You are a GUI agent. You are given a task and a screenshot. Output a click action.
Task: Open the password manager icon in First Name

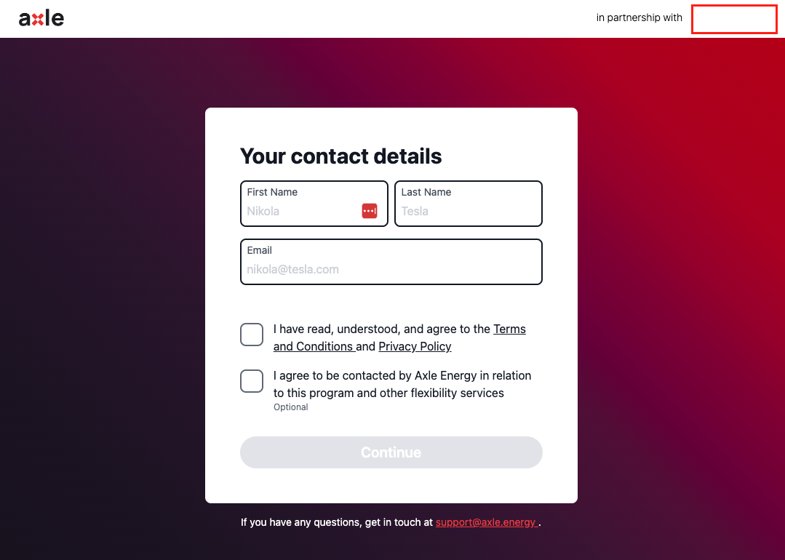(x=370, y=211)
